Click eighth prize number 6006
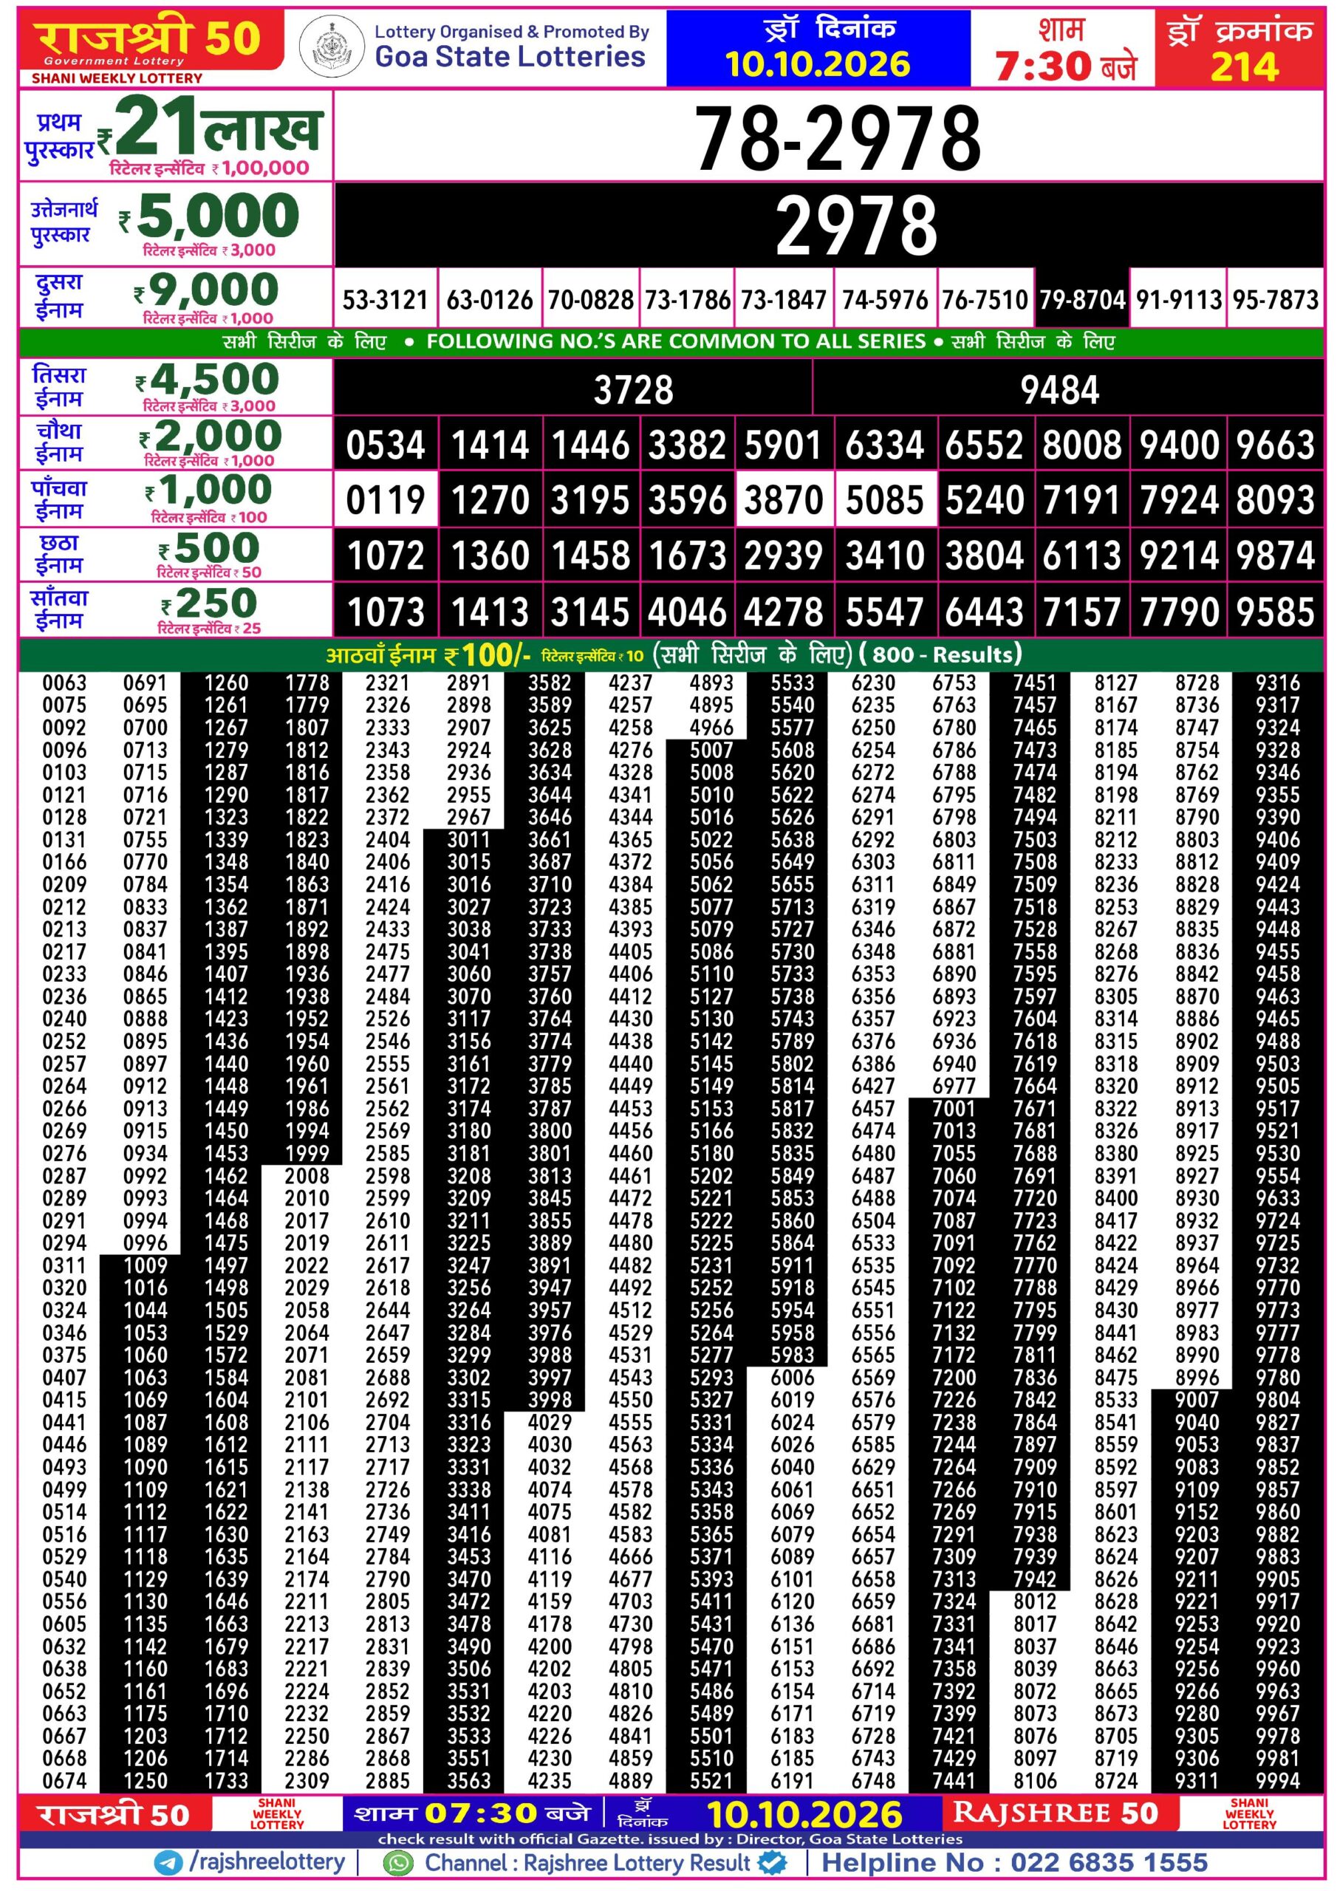The image size is (1337, 1891). coord(793,1378)
